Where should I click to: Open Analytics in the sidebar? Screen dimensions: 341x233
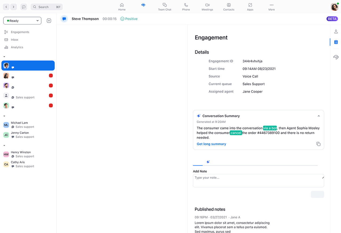pos(17,47)
